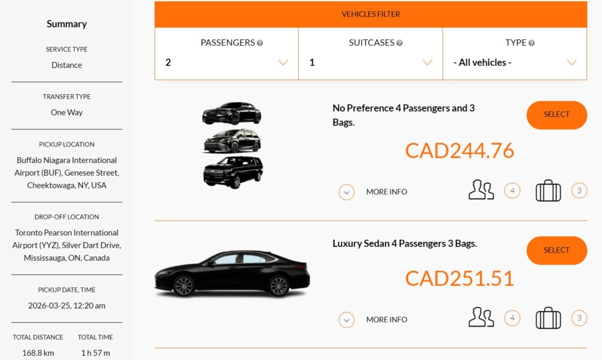Screen dimensions: 602x360
Task: Click the bag count badge for Luxury Sedan
Action: 579,318
